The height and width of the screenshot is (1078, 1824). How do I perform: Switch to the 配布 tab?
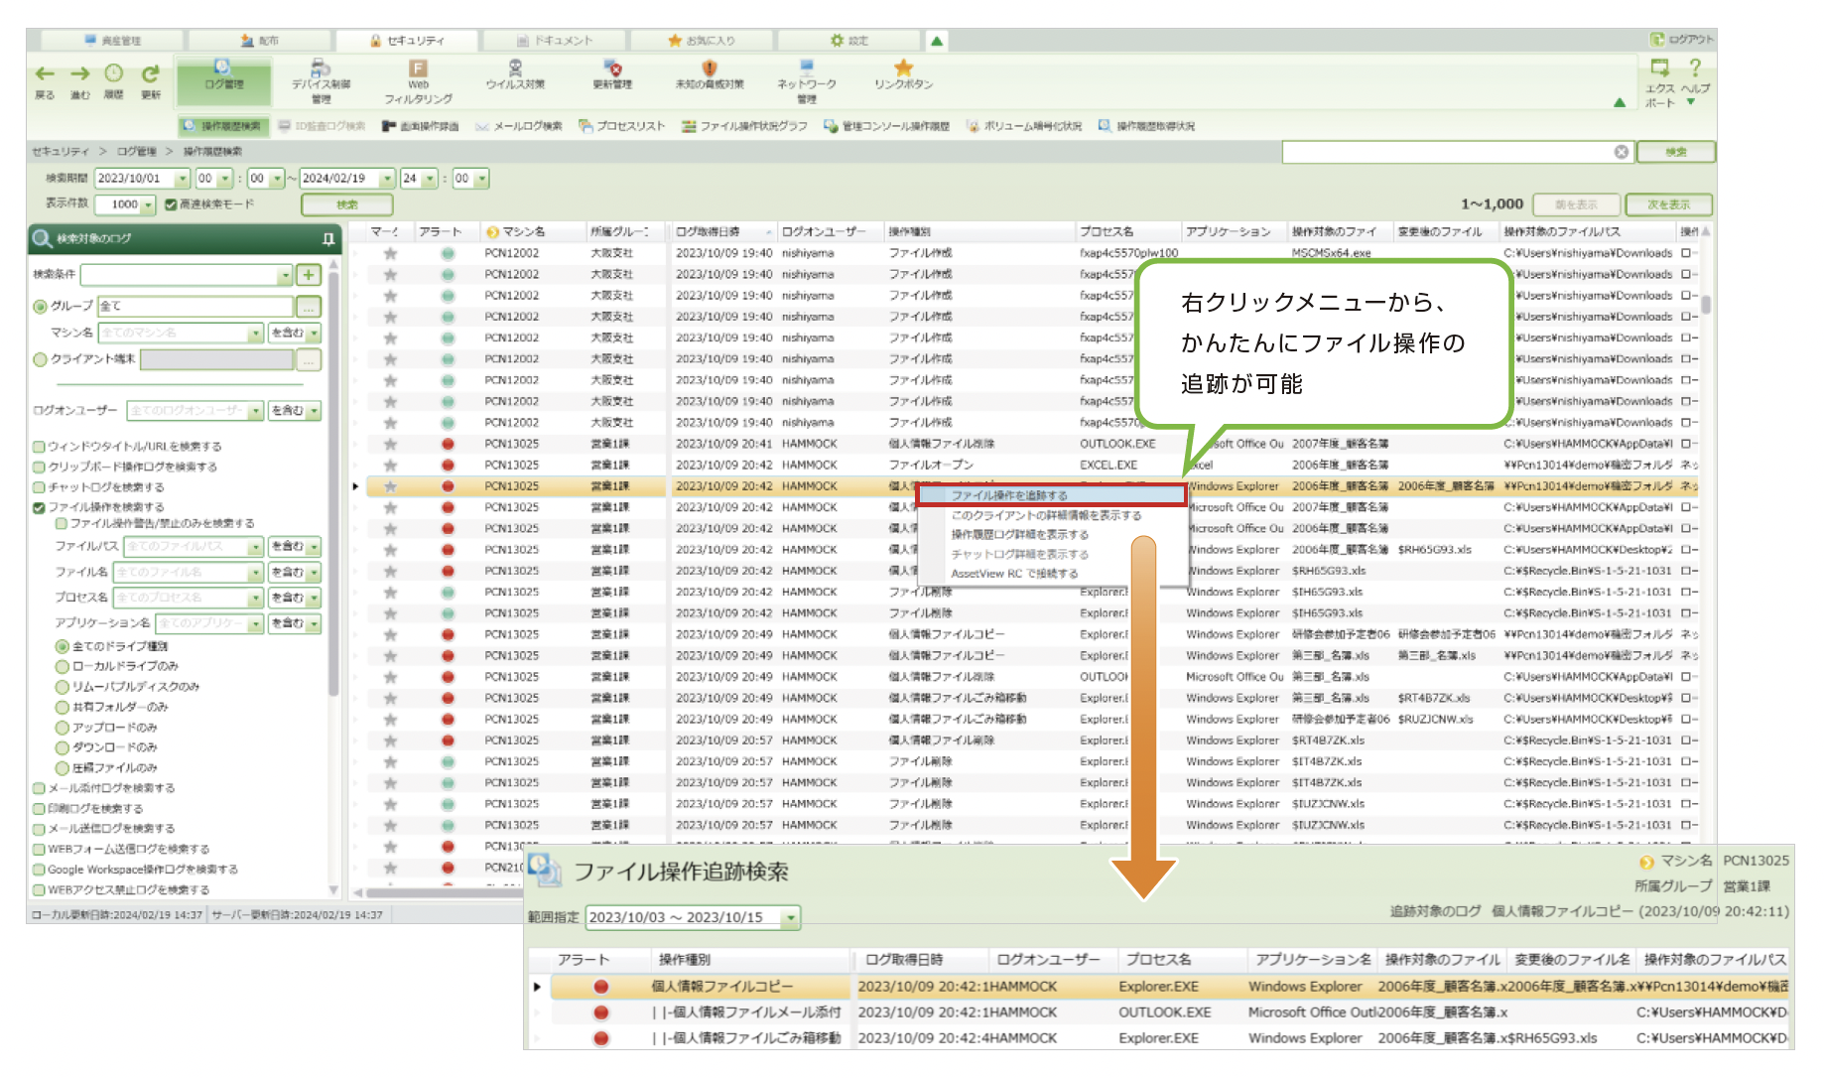tap(260, 41)
